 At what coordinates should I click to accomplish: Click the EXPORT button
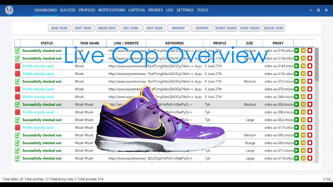[202, 28]
